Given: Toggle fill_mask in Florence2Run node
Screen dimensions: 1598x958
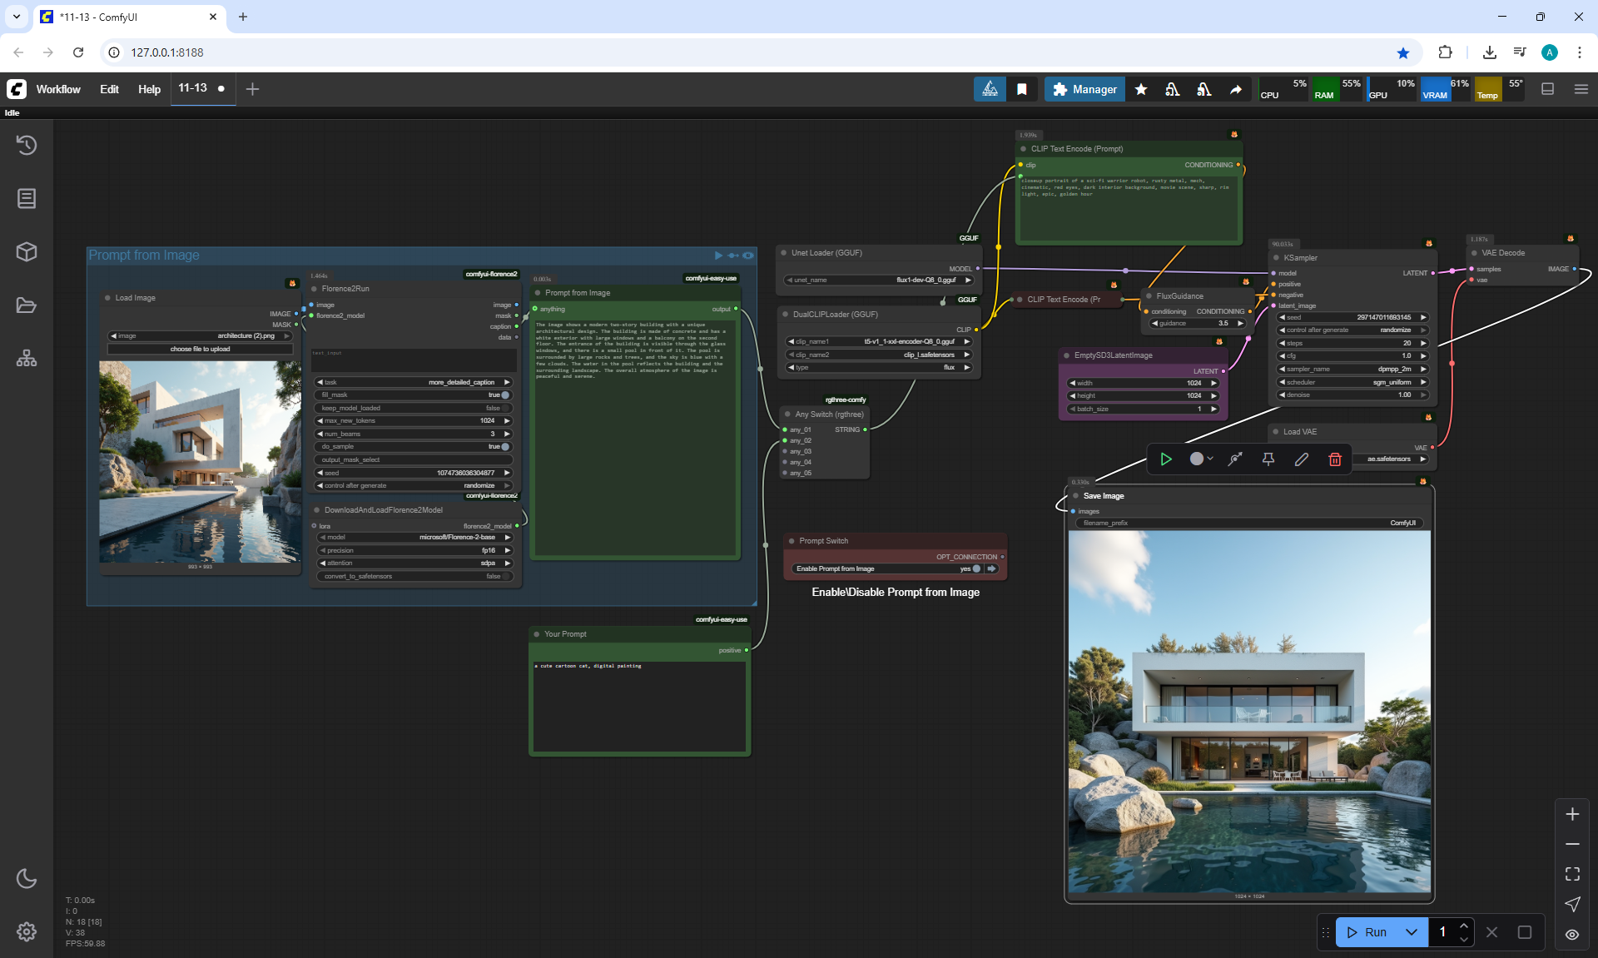Looking at the screenshot, I should click(x=504, y=395).
